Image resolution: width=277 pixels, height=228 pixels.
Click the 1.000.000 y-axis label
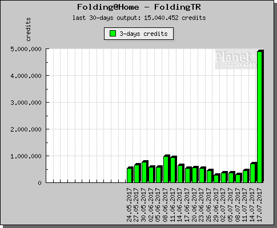(26, 156)
